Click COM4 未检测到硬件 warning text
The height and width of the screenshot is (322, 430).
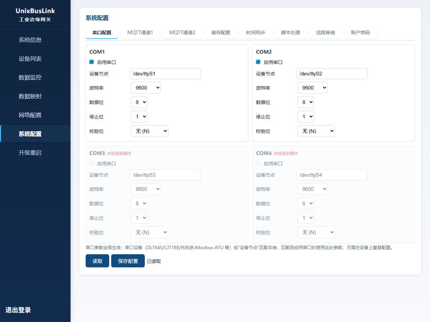[x=286, y=154]
